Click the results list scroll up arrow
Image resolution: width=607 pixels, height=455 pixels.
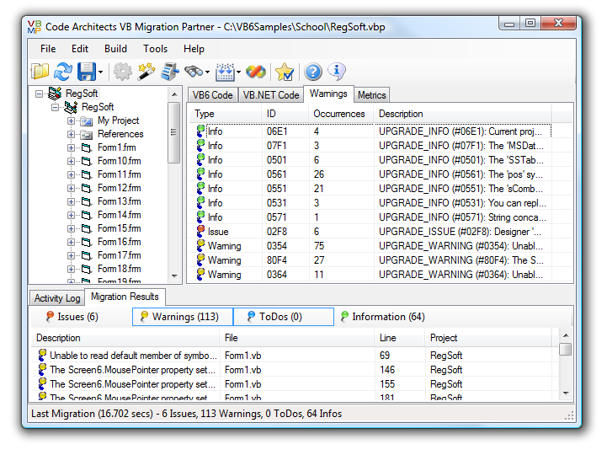pos(566,335)
